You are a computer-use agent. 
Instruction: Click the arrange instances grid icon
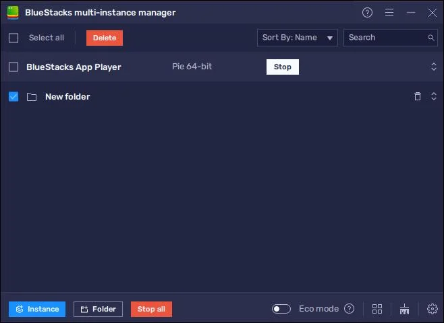point(377,309)
